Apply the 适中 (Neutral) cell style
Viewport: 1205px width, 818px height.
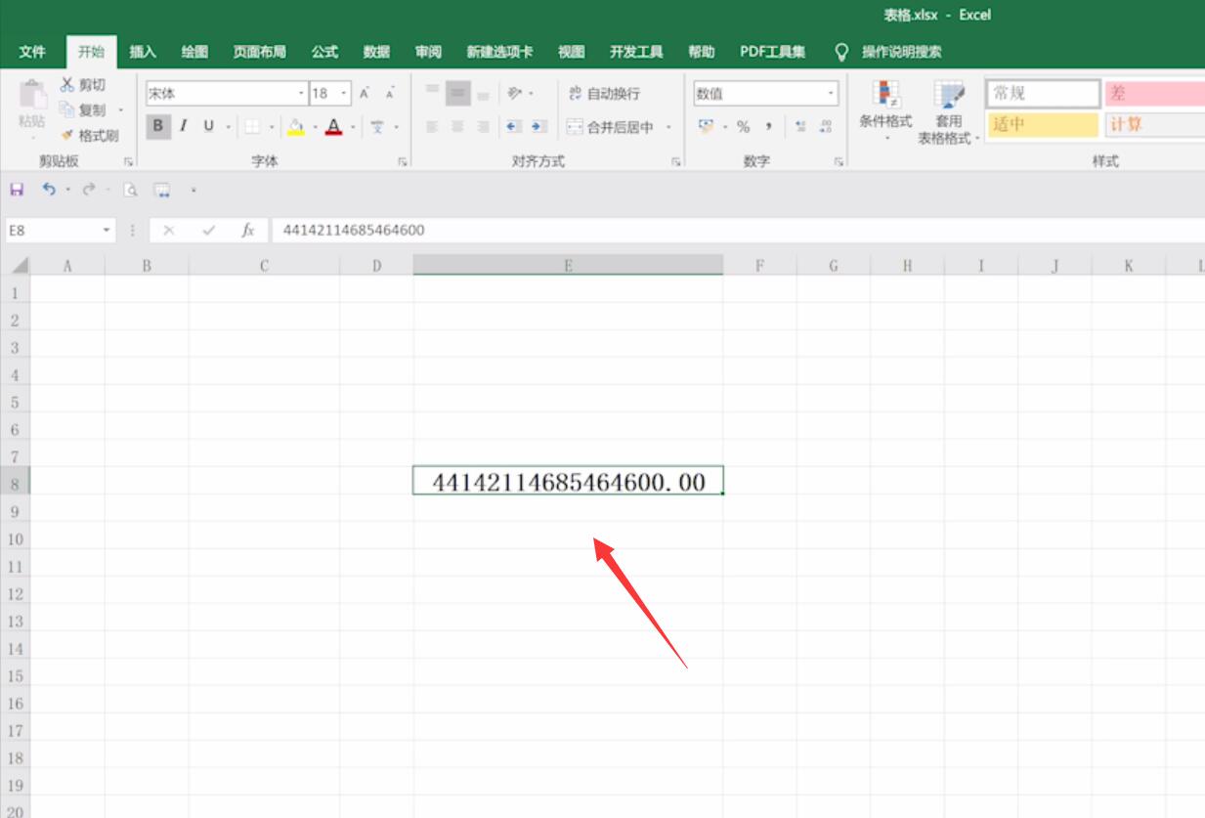pos(1043,125)
